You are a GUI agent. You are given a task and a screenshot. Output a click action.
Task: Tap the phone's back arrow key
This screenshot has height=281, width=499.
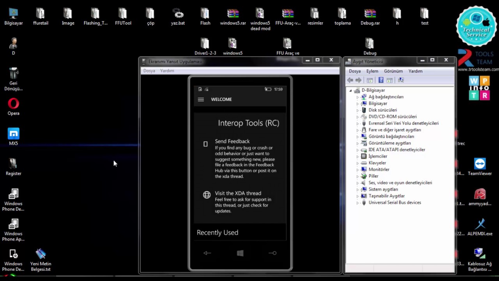(207, 253)
